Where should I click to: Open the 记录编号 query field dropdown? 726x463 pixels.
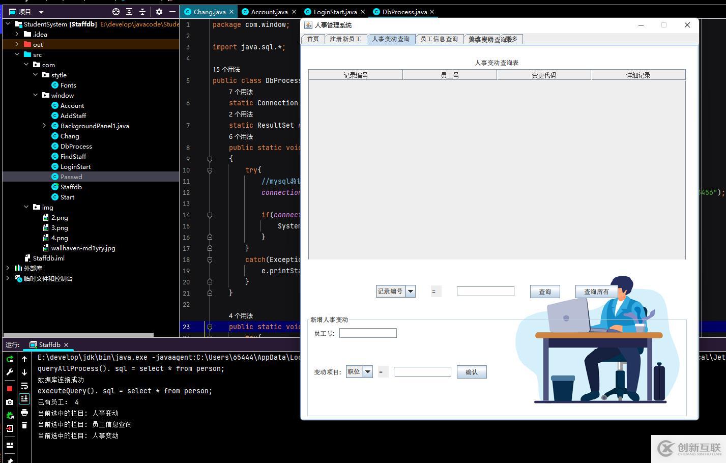click(x=411, y=292)
